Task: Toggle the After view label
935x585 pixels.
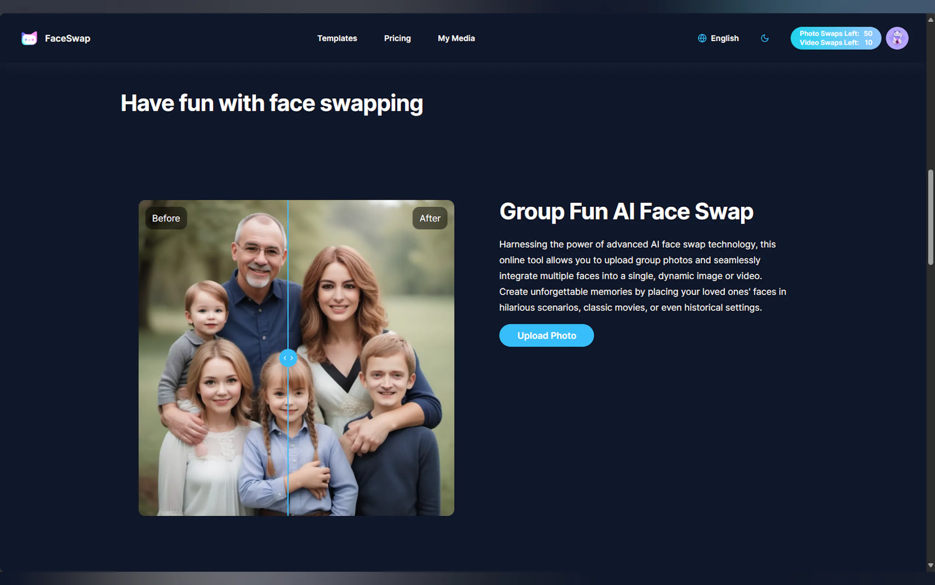Action: [430, 218]
